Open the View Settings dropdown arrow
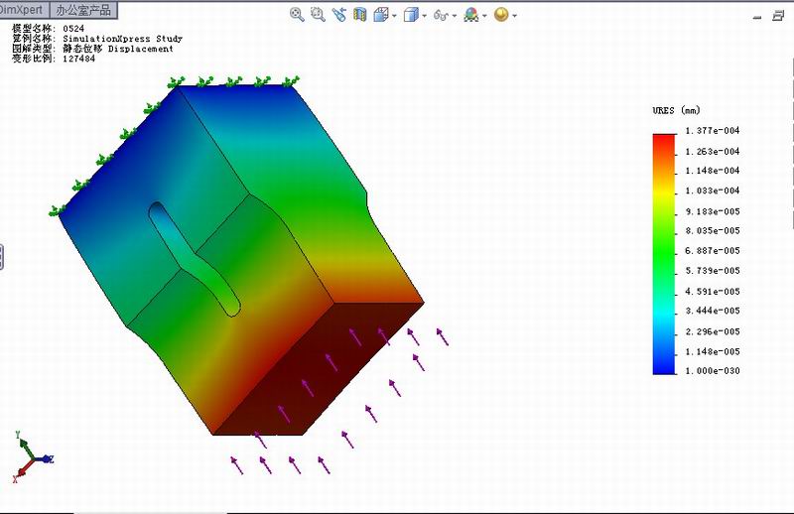The width and height of the screenshot is (794, 514). pyautogui.click(x=515, y=16)
